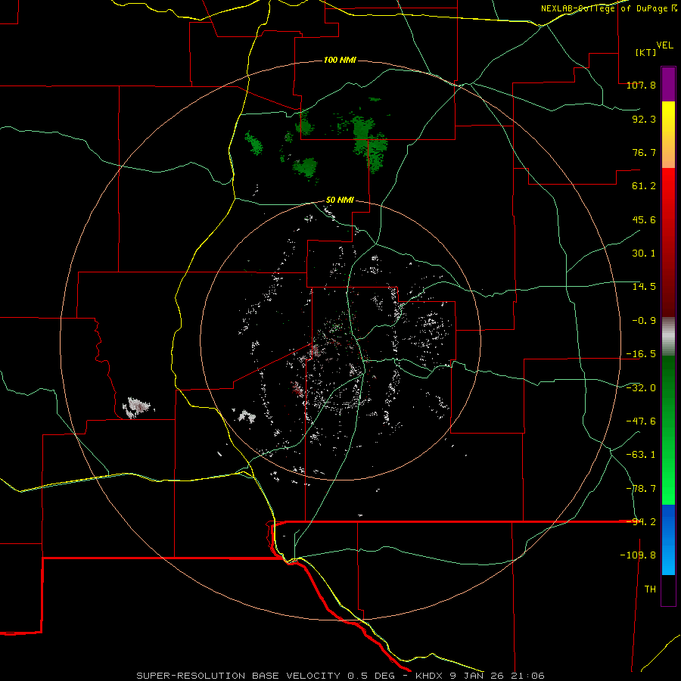The height and width of the screenshot is (681, 681).
Task: Click the -109.8 velocity scale value
Action: (638, 555)
